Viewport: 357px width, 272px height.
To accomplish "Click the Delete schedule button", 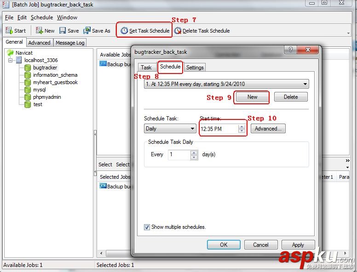I will point(291,97).
